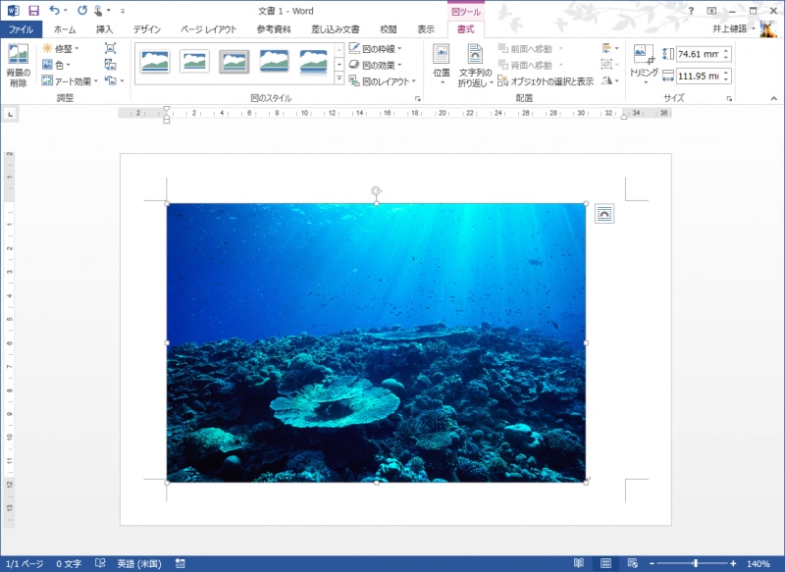Click the Save icon in quick access toolbar

point(33,10)
